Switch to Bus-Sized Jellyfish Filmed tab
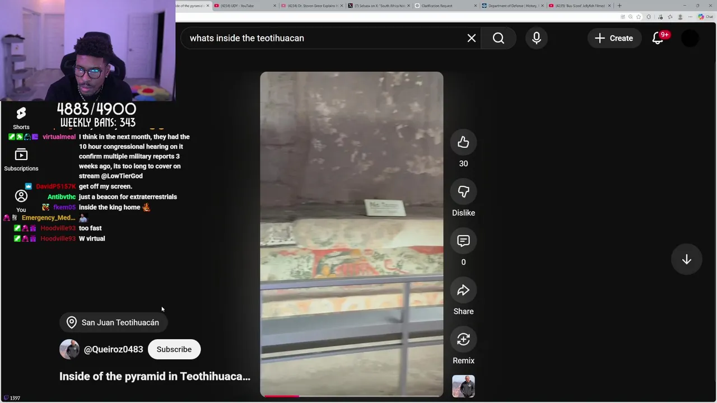Viewport: 717px width, 403px height. (x=579, y=6)
